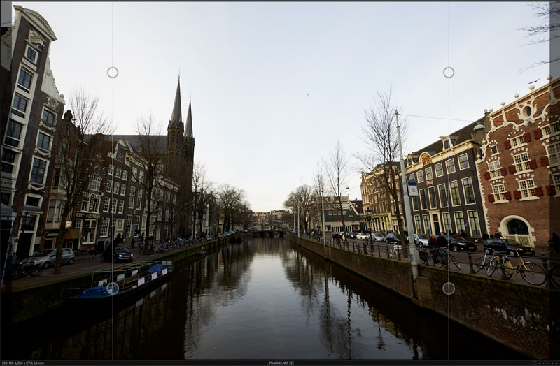Select the left vertical upright guide line
Image resolution: width=560 pixels, height=366 pixels.
pos(113,178)
